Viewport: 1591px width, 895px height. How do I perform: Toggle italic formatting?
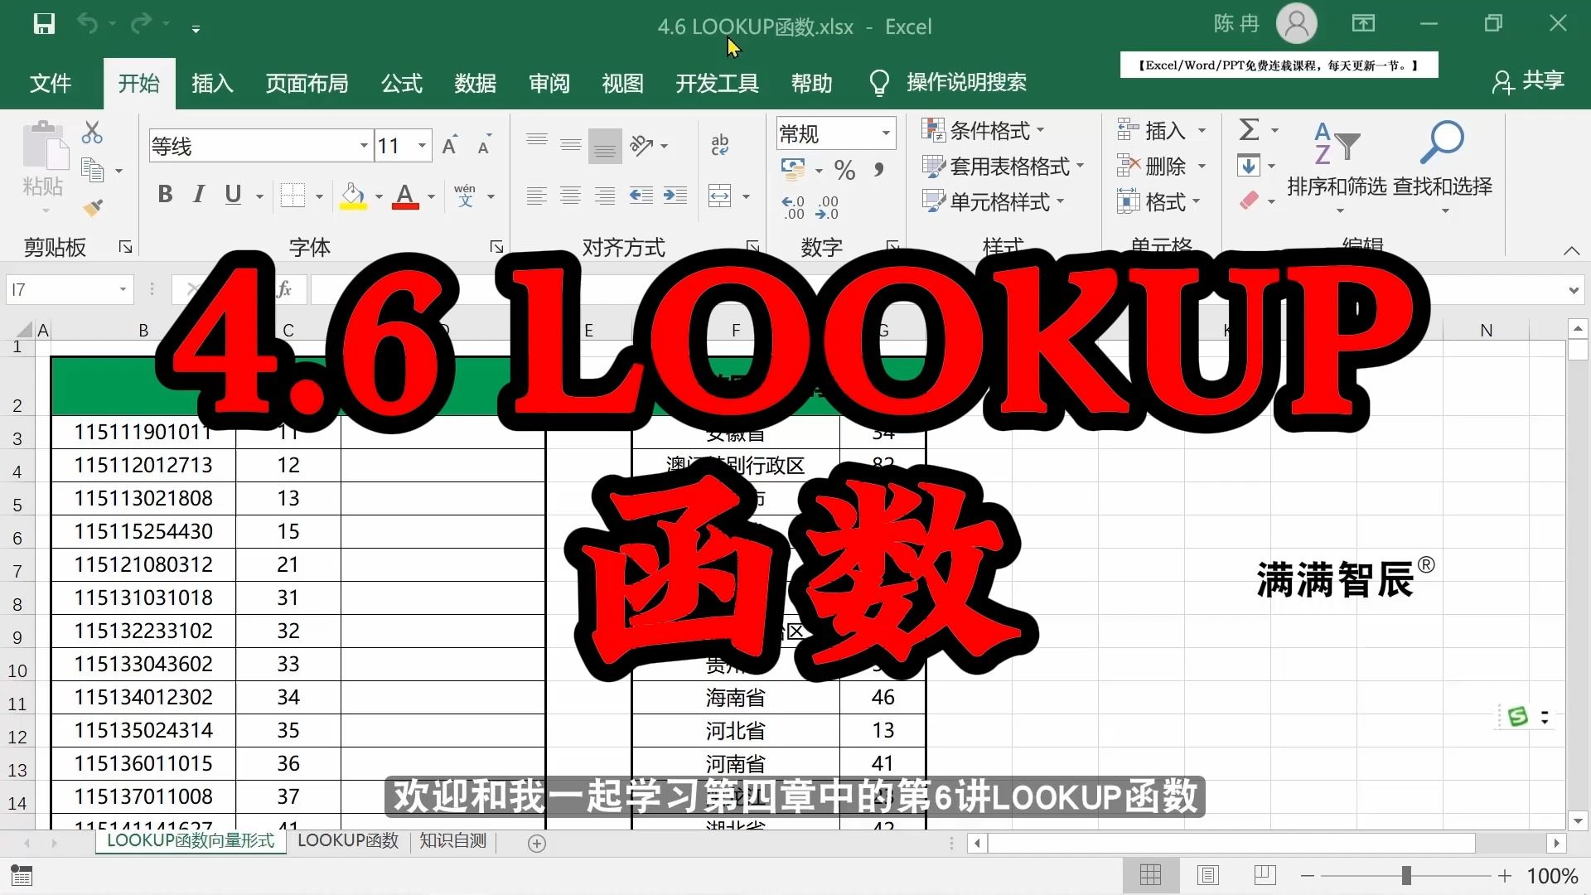click(x=198, y=196)
